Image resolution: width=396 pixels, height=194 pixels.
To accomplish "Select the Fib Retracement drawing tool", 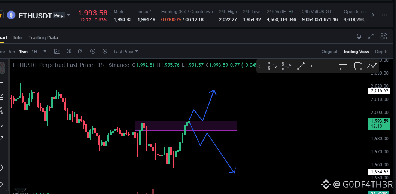I will pyautogui.click(x=344, y=66).
